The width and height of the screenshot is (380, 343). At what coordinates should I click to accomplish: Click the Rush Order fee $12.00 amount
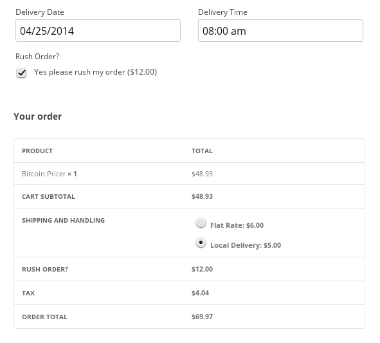tap(202, 269)
